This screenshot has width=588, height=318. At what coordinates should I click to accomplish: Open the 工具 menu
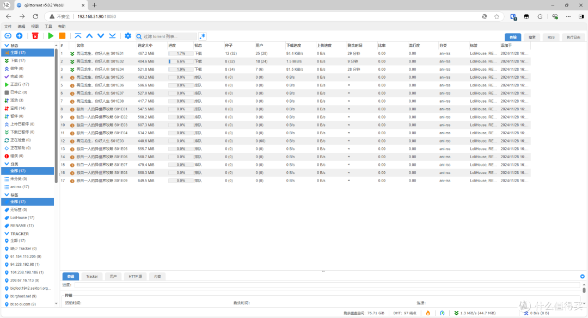(48, 26)
